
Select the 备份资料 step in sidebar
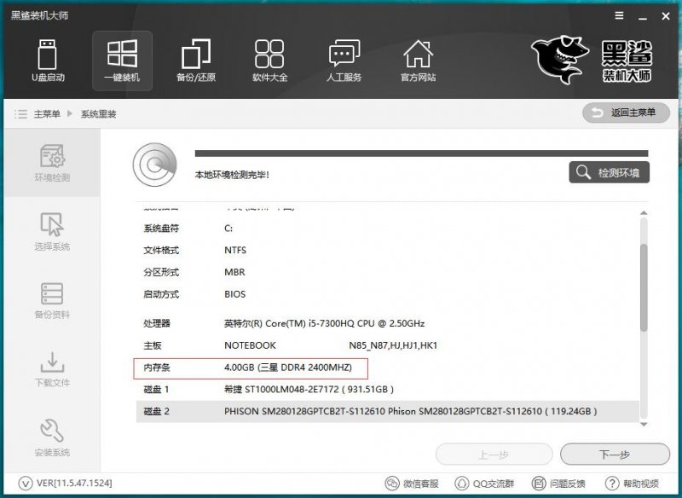(x=52, y=300)
